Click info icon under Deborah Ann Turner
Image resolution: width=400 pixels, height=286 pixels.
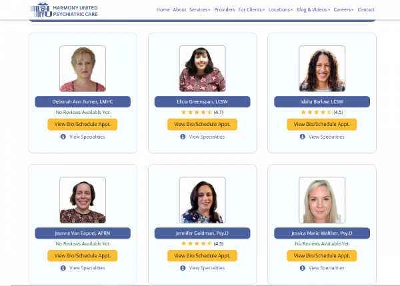(x=63, y=137)
